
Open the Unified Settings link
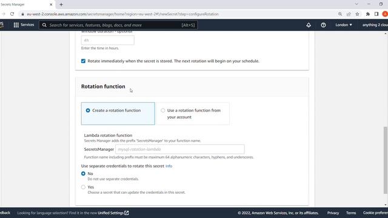[x=110, y=213]
